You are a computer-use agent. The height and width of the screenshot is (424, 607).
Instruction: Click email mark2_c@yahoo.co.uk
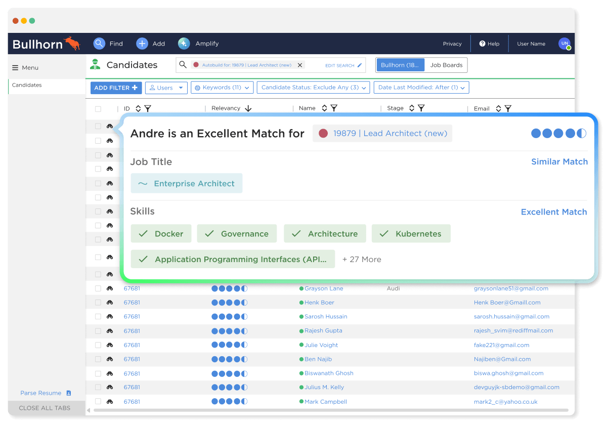point(505,402)
